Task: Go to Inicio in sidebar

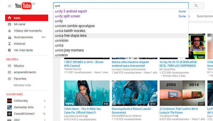Action: click(x=27, y=18)
